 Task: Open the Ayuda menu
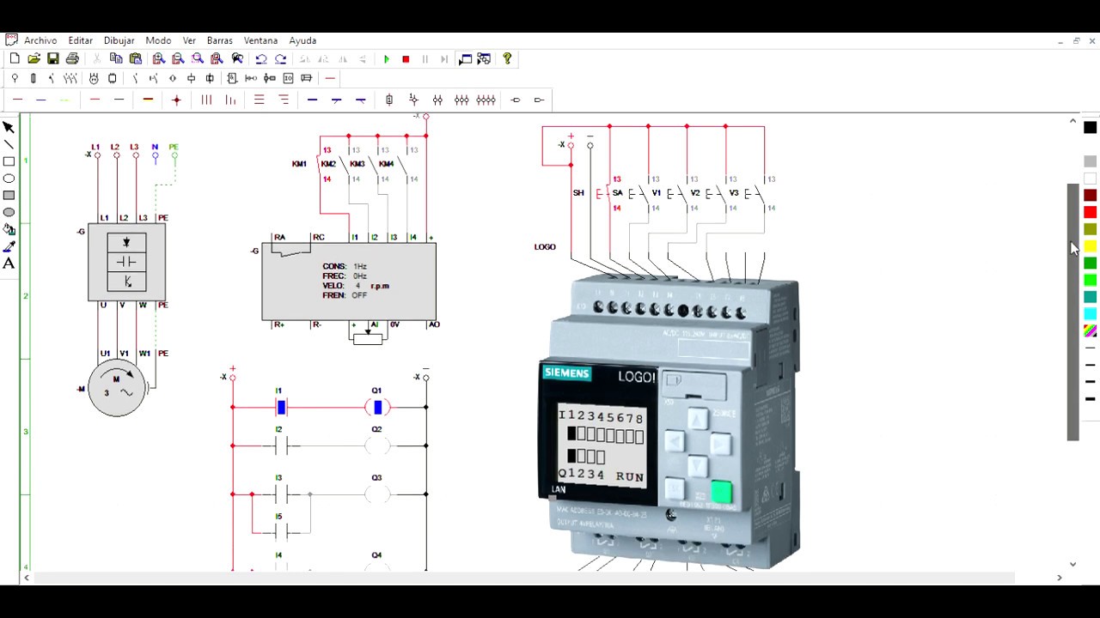(x=302, y=40)
